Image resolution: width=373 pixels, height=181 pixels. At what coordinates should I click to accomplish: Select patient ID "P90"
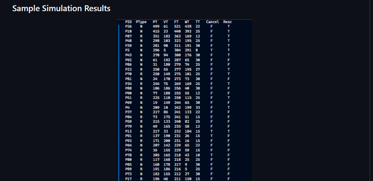(128, 93)
